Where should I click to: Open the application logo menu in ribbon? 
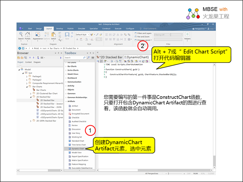(x=21, y=29)
